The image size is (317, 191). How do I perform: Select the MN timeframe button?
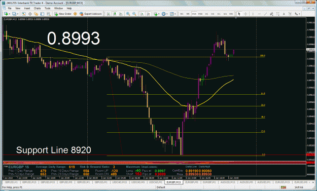tap(231, 14)
